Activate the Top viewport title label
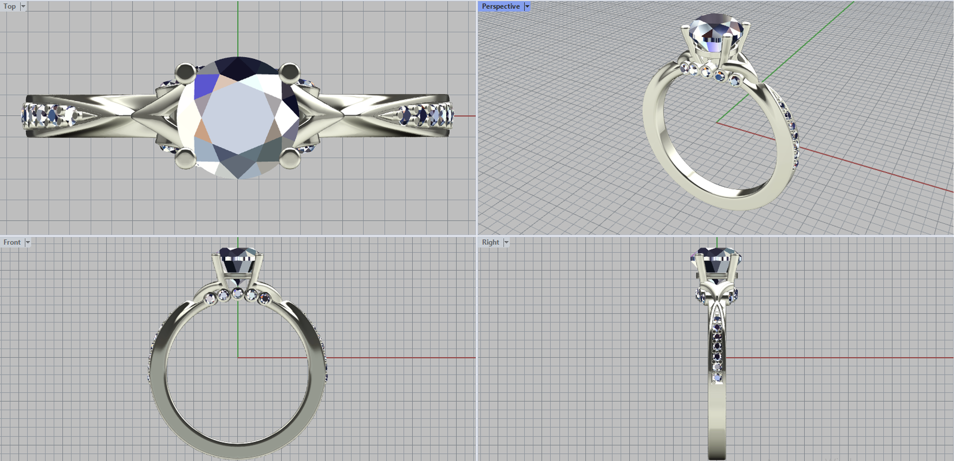 (10, 7)
